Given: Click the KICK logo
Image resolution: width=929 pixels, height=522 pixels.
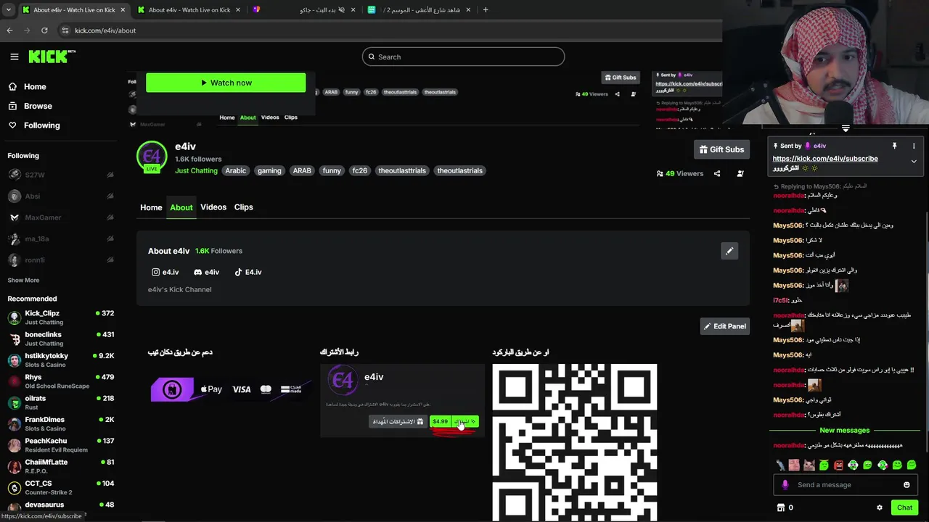Looking at the screenshot, I should tap(52, 57).
